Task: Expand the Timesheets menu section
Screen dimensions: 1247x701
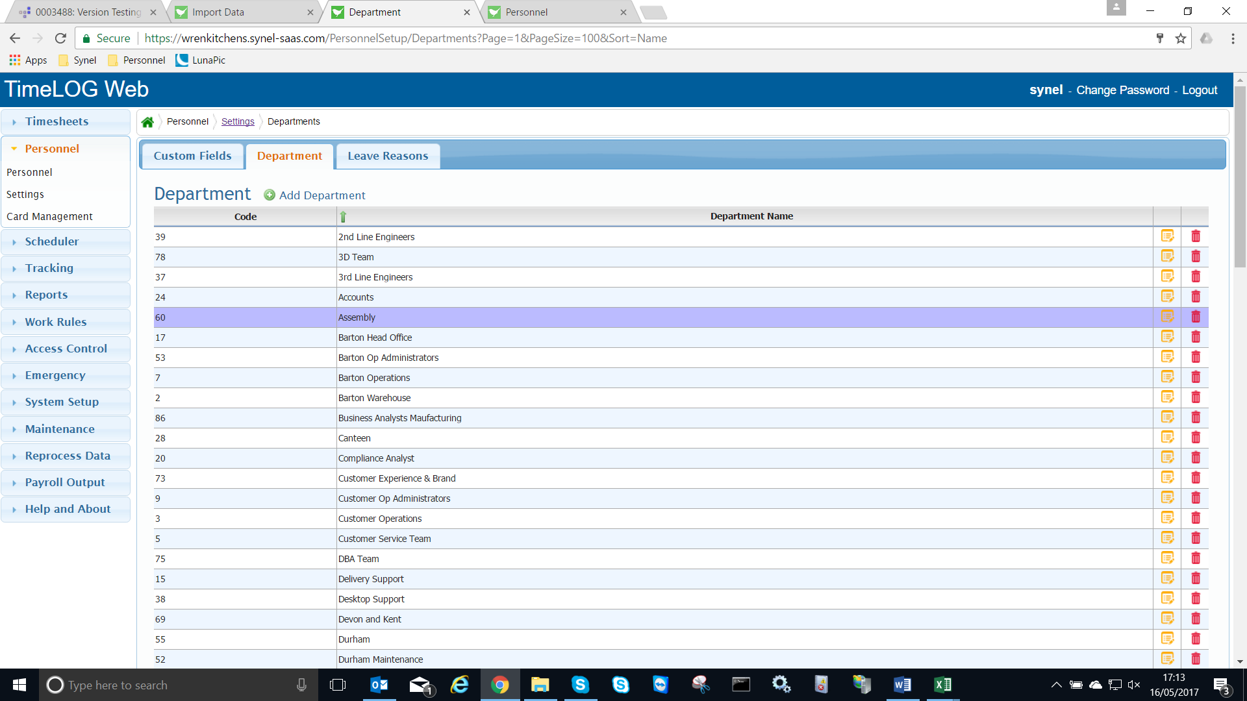Action: [x=65, y=122]
